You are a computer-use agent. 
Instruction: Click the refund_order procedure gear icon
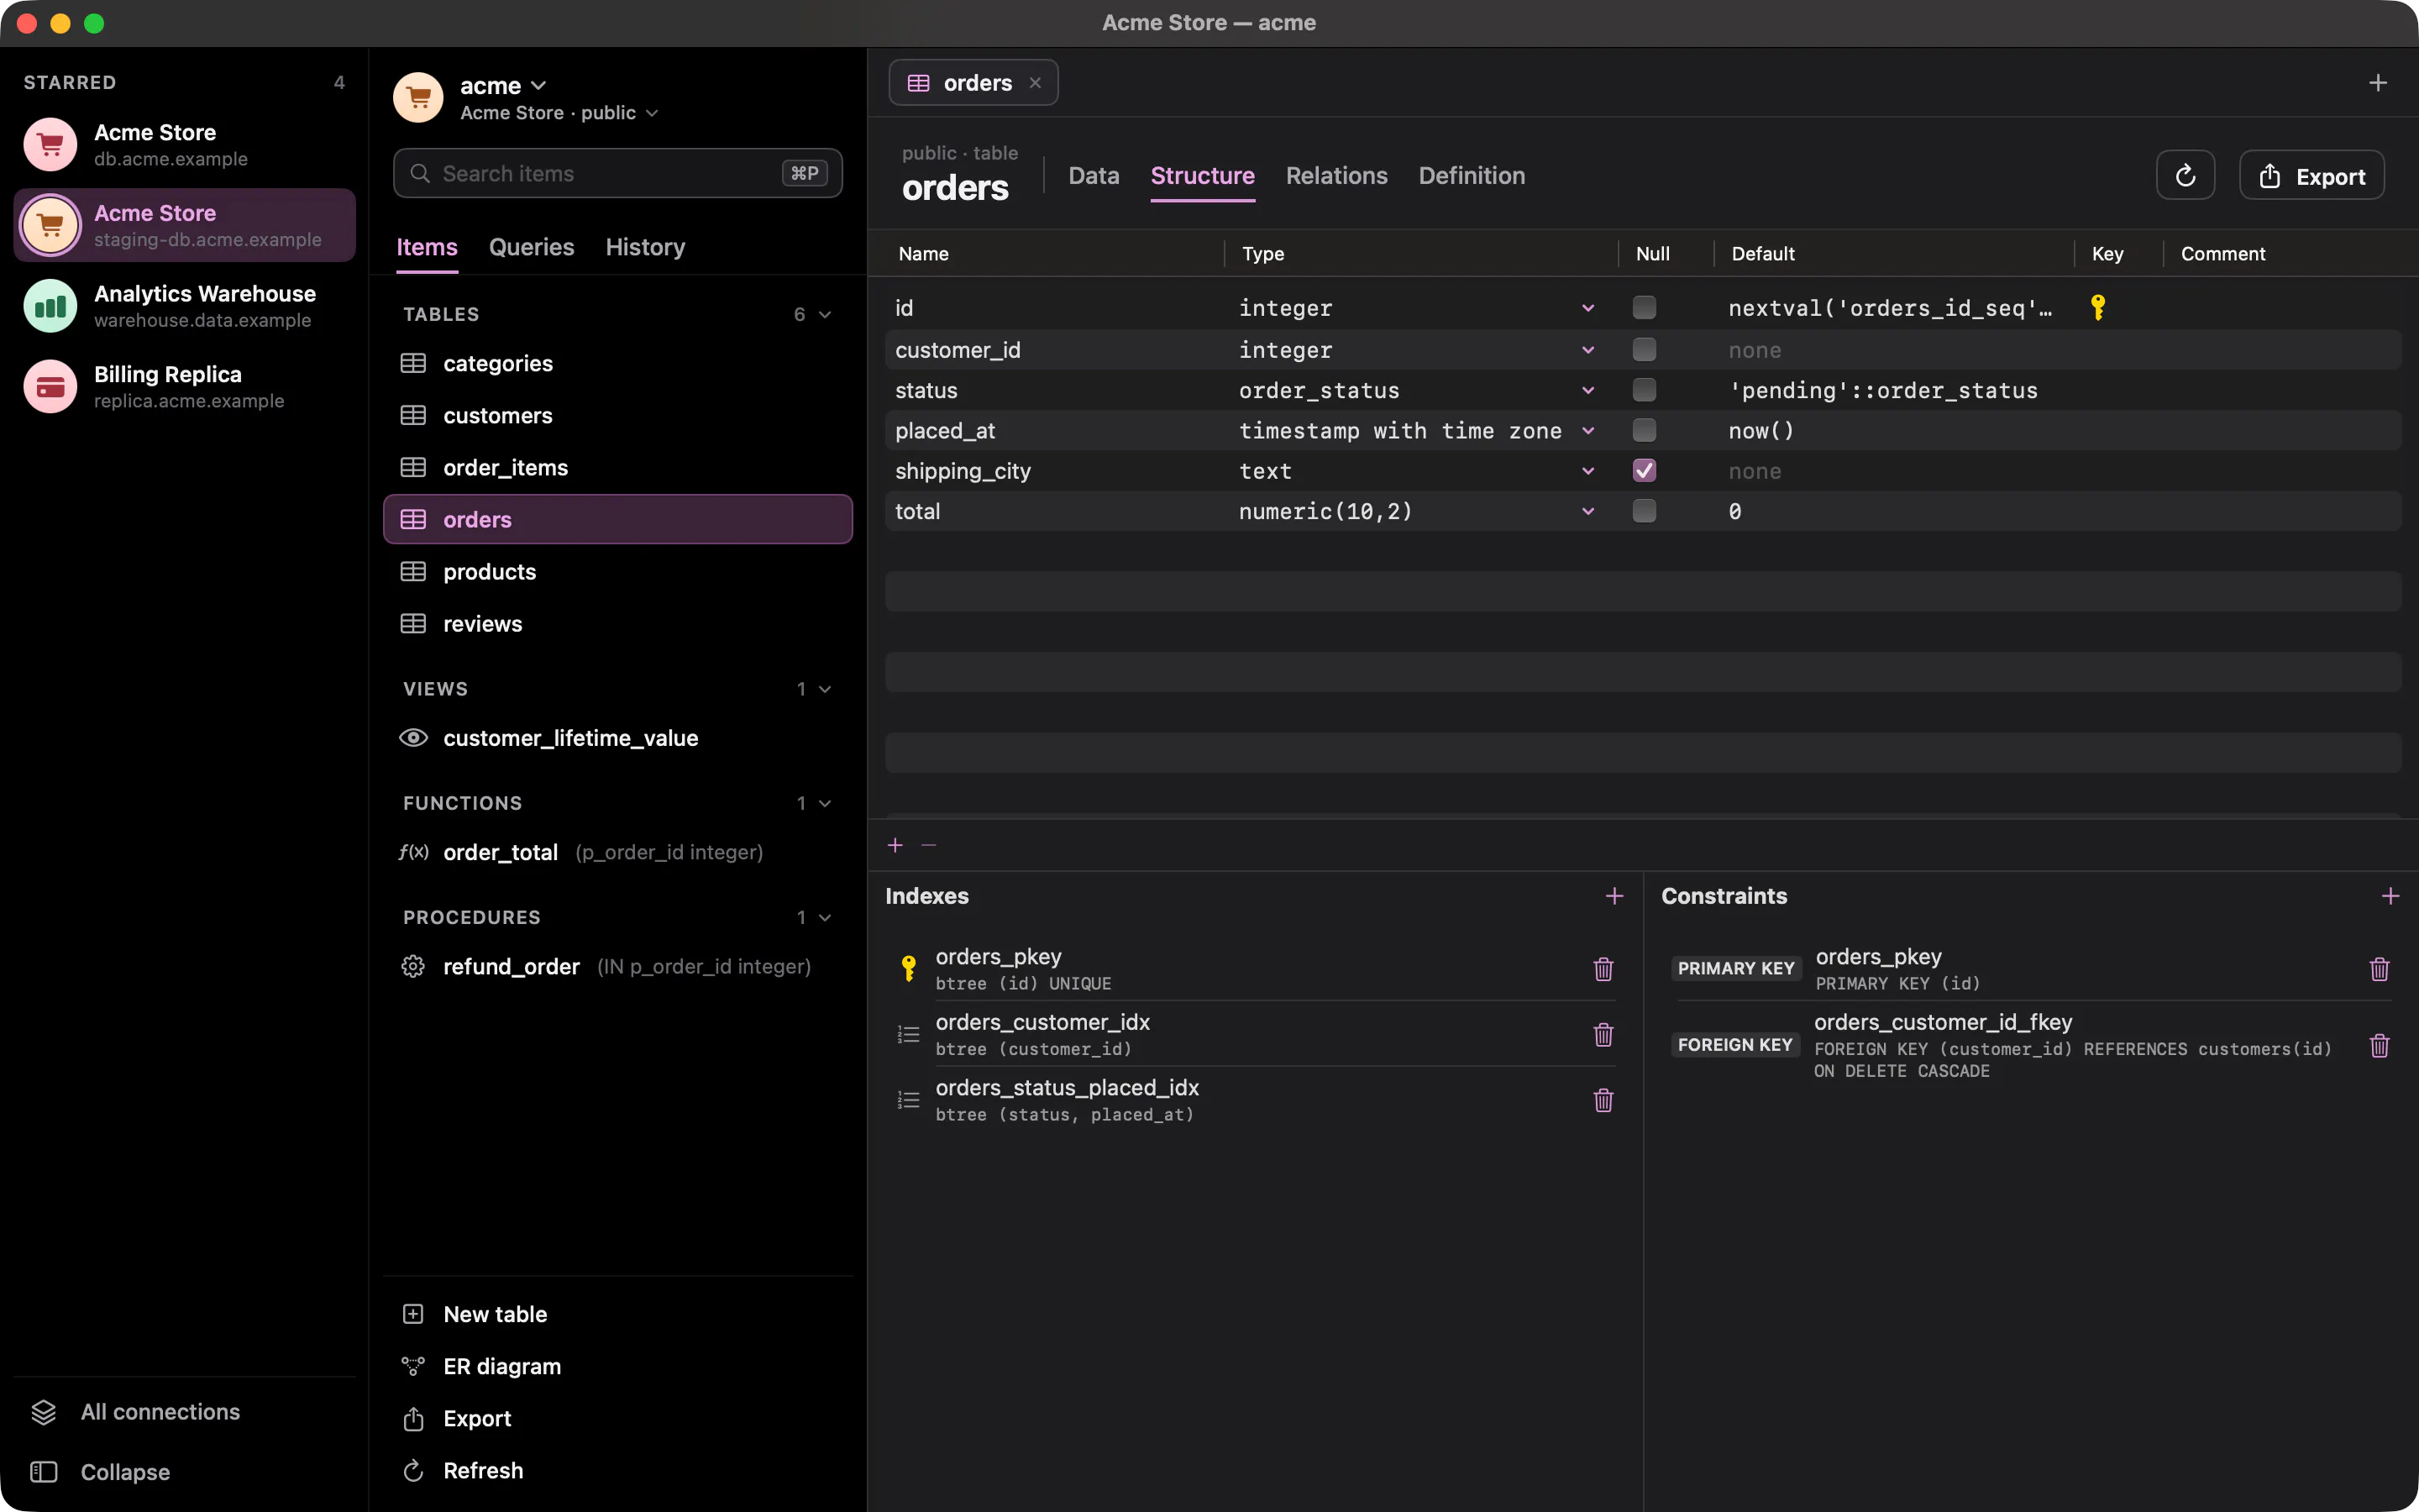click(413, 966)
